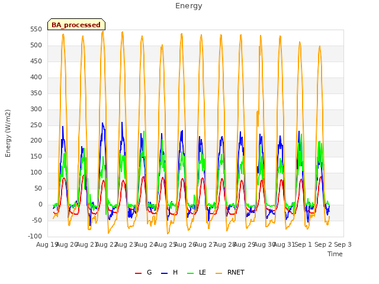Click the green LE legend swatch
The image size is (379, 284).
click(191, 273)
